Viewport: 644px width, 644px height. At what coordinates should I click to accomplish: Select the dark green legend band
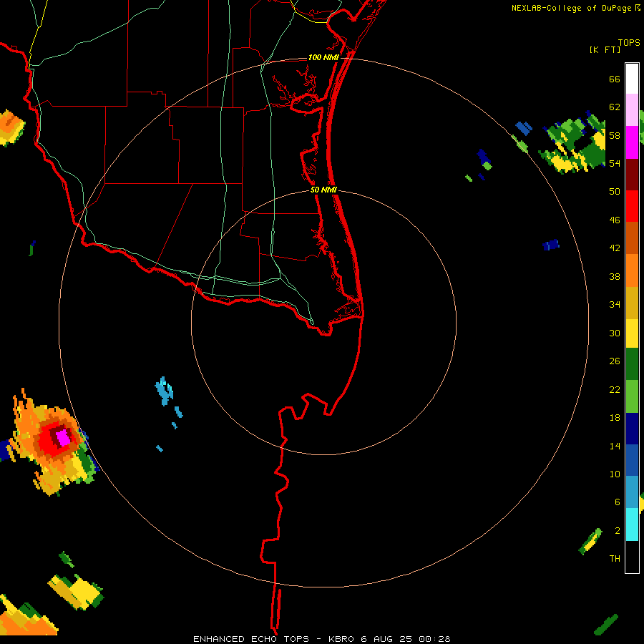(x=632, y=364)
